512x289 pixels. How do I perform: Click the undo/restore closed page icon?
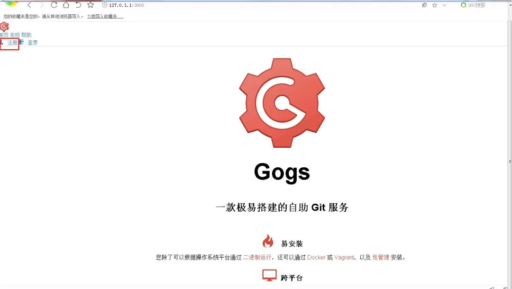pos(78,5)
